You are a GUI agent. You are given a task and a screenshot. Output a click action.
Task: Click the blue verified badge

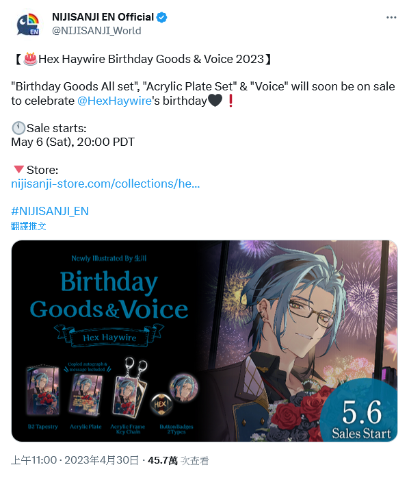tap(161, 17)
